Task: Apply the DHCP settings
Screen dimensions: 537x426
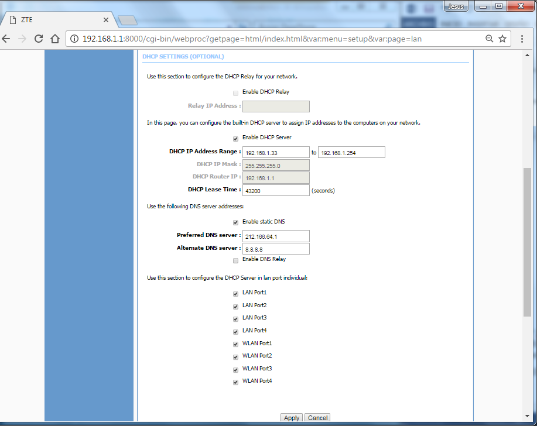Action: click(292, 417)
